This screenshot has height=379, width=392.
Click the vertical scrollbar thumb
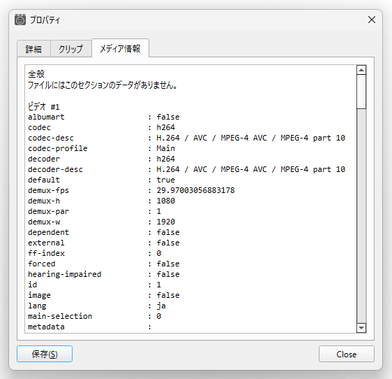pos(361,92)
